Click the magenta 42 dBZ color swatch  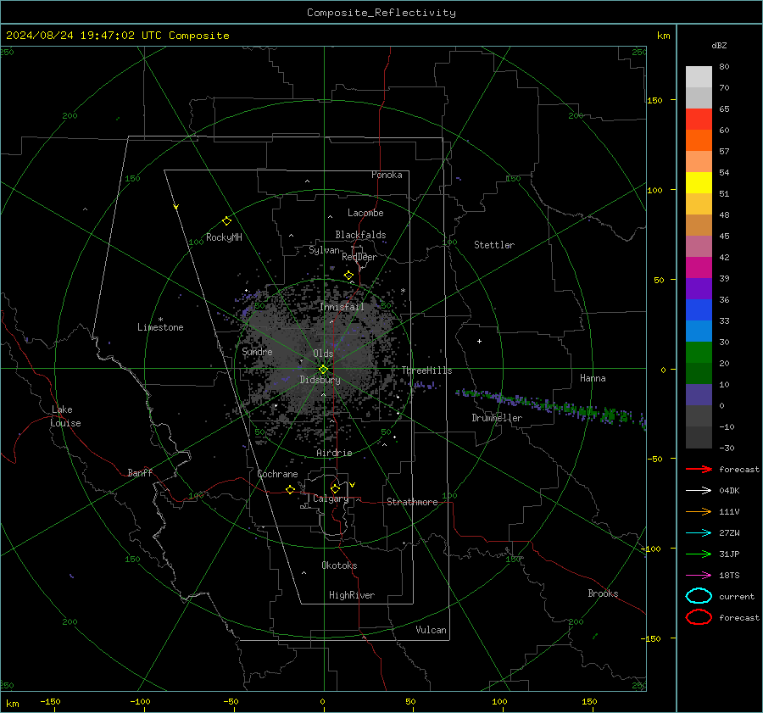tap(699, 267)
